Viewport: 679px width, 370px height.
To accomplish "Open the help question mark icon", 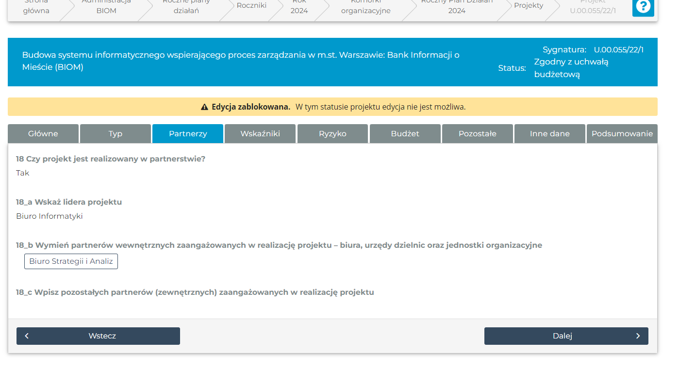I will coord(643,7).
